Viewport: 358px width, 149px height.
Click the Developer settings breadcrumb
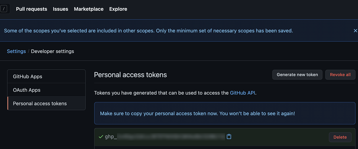(x=52, y=51)
